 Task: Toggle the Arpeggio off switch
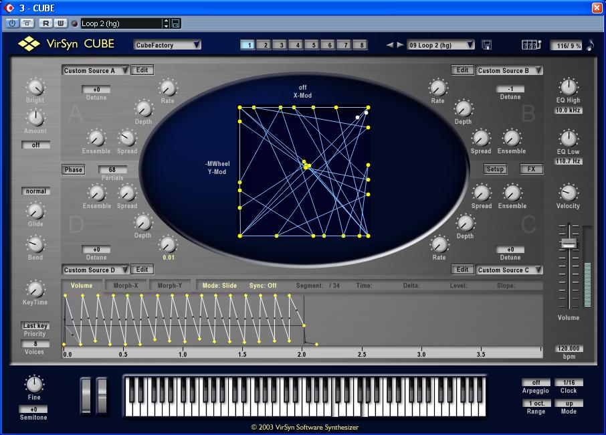(x=536, y=382)
